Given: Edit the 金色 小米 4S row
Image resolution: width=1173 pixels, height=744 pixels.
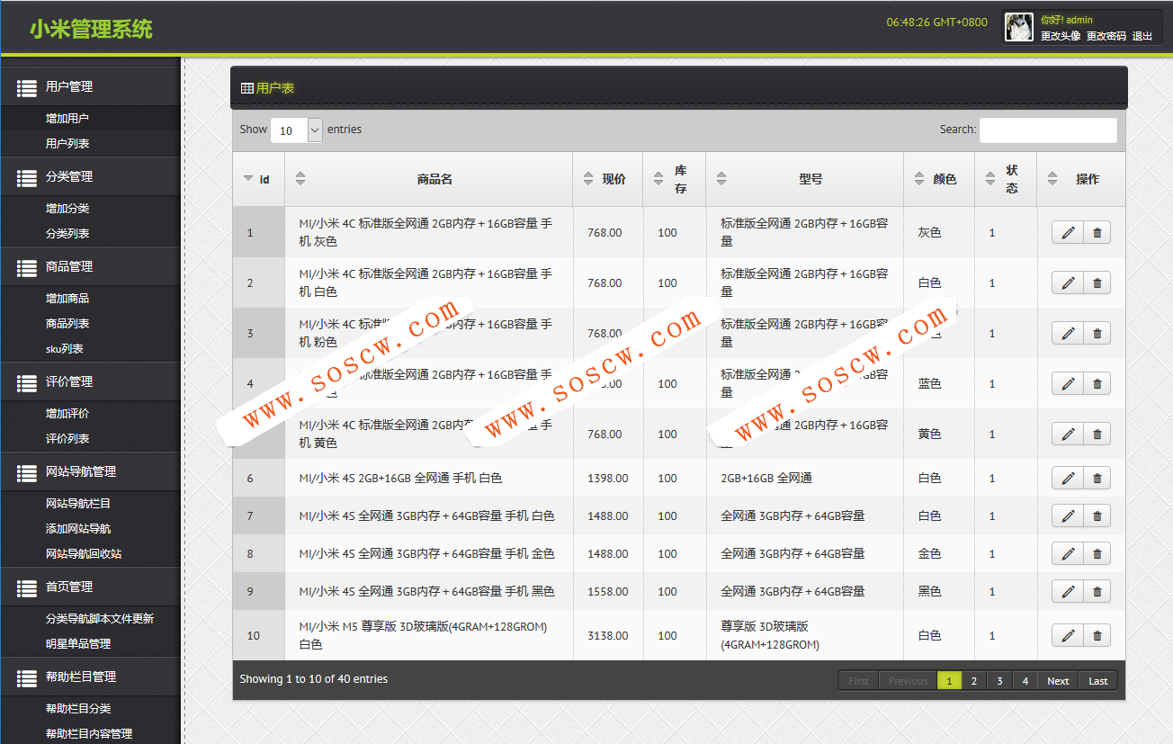Looking at the screenshot, I should pyautogui.click(x=1068, y=554).
